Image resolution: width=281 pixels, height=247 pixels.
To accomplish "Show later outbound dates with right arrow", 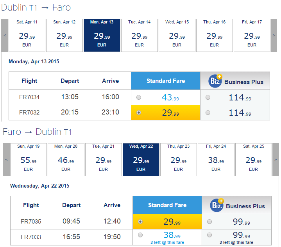I will [x=274, y=35].
